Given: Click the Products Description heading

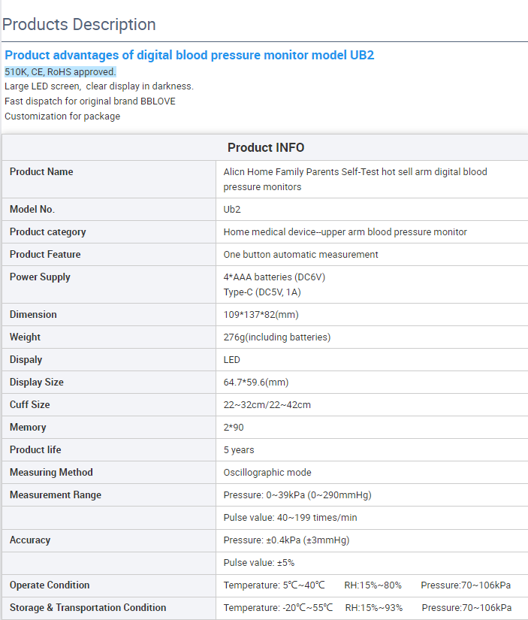Looking at the screenshot, I should pyautogui.click(x=79, y=25).
